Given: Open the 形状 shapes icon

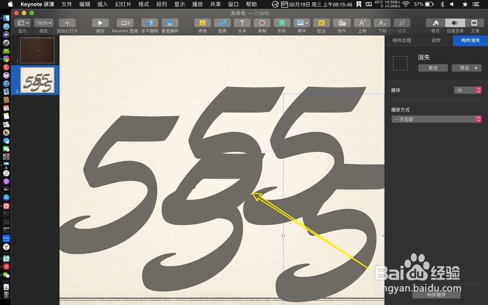Looking at the screenshot, I should tap(282, 23).
